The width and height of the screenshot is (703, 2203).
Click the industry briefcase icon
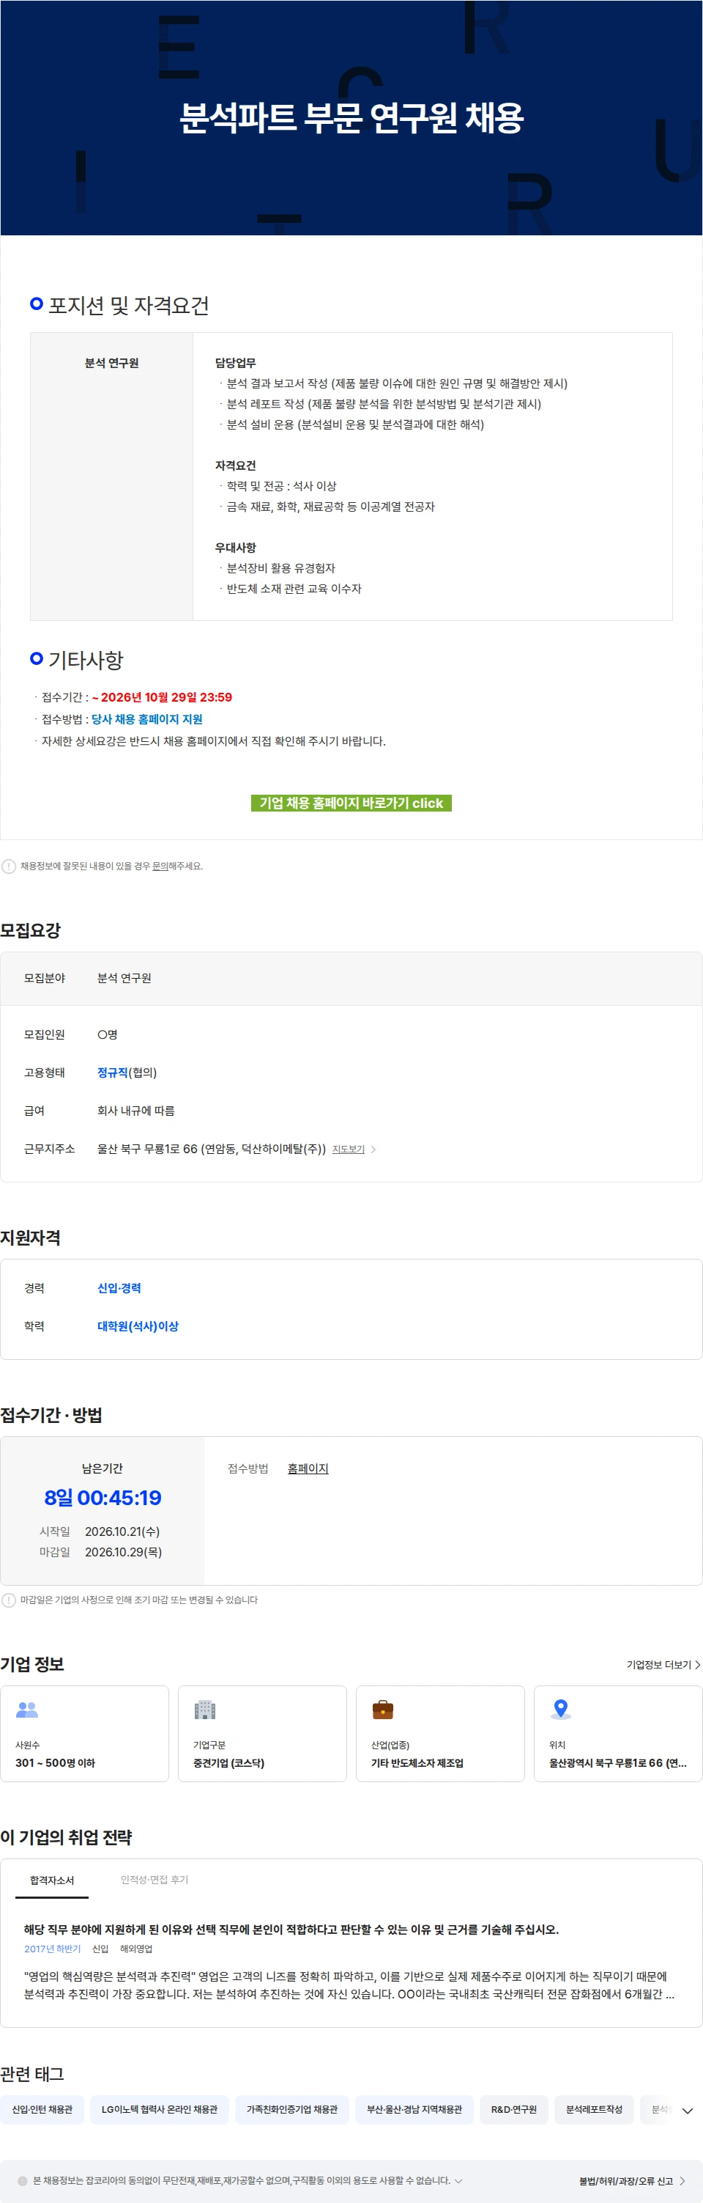tap(383, 1710)
